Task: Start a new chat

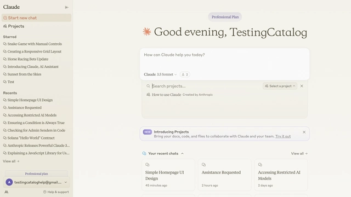Action: (37, 18)
